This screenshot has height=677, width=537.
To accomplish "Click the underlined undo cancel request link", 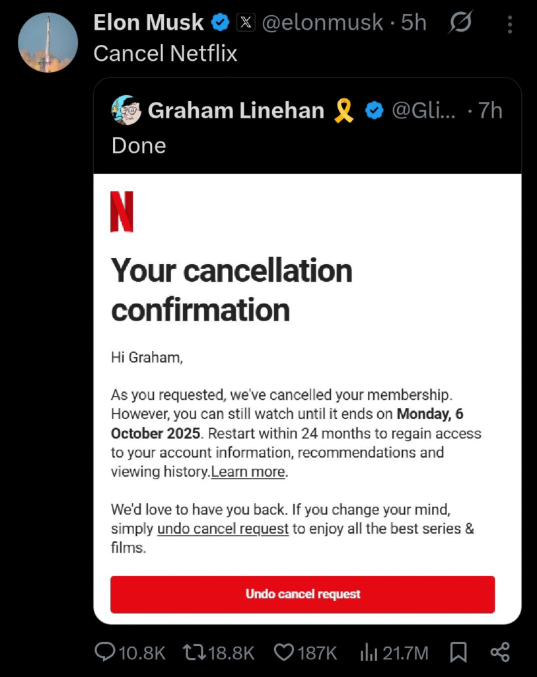I will 223,529.
